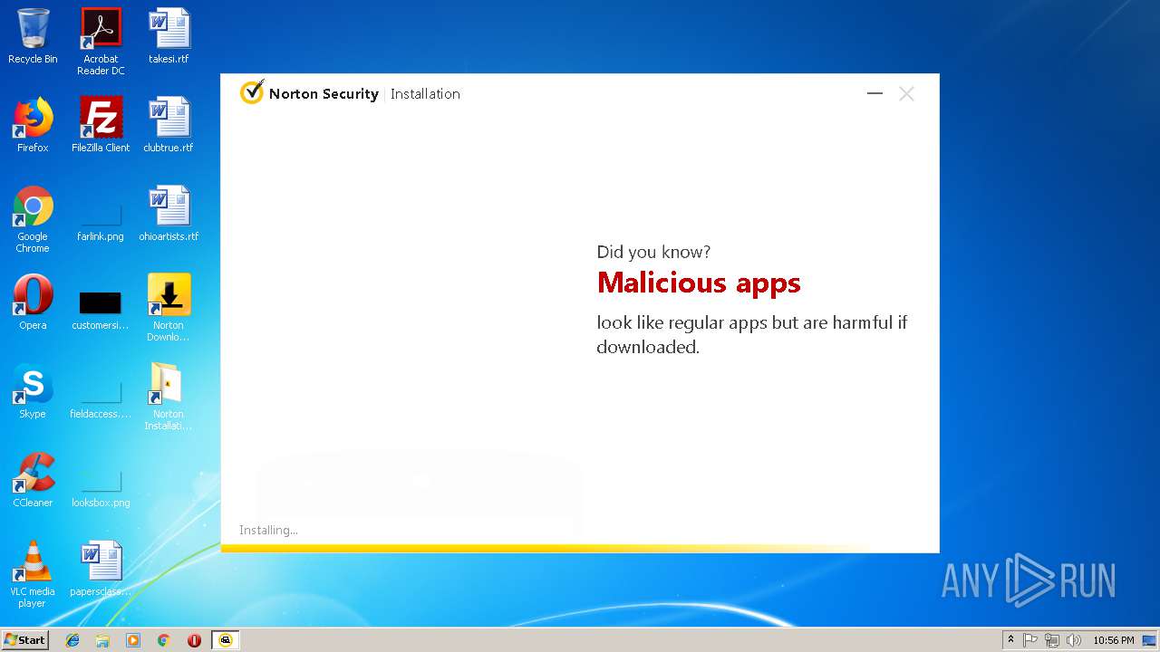This screenshot has width=1160, height=652.
Task: Select the customersi... black thumbnail file
Action: coord(101,309)
